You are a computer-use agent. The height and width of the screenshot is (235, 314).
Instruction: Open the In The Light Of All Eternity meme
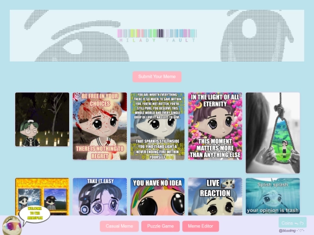215,126
